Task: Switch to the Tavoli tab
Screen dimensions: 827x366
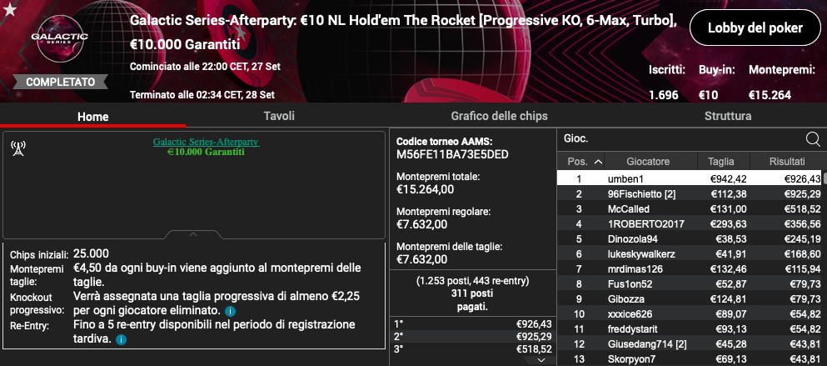Action: tap(279, 117)
